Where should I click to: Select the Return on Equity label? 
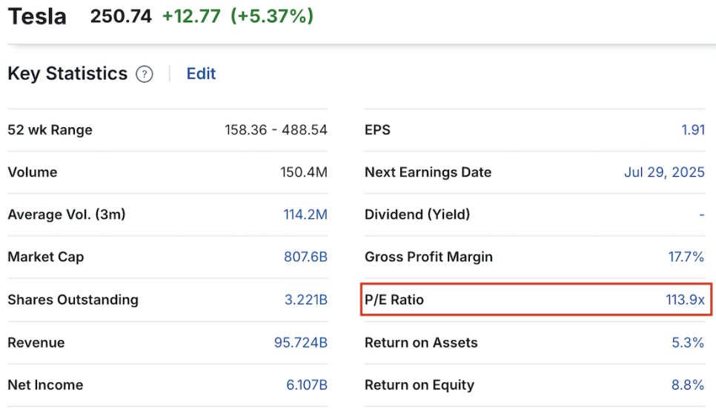click(x=420, y=385)
